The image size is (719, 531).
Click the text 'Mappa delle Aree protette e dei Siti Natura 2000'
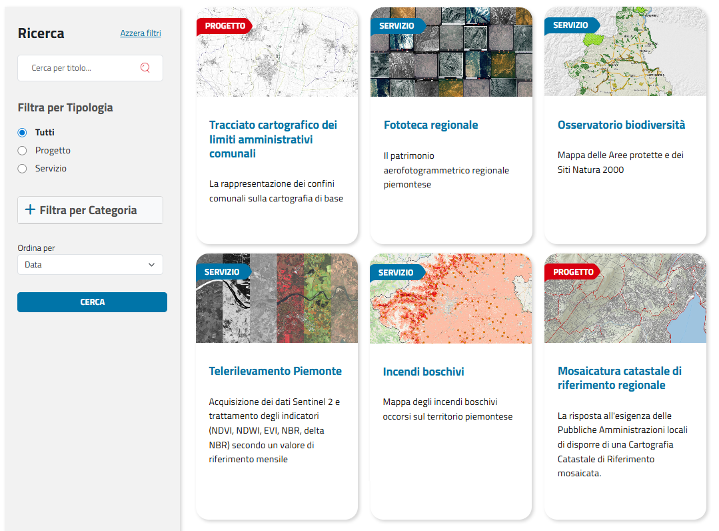pos(620,163)
